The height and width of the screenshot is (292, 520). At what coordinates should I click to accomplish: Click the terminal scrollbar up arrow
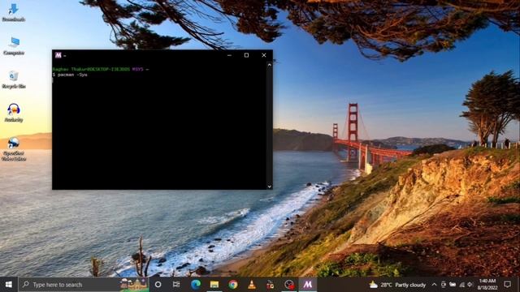tap(269, 65)
